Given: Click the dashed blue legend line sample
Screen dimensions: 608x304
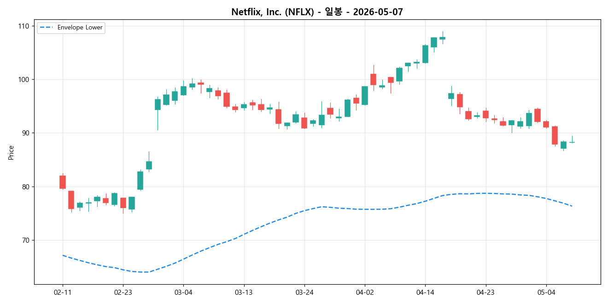Looking at the screenshot, I should click(47, 28).
